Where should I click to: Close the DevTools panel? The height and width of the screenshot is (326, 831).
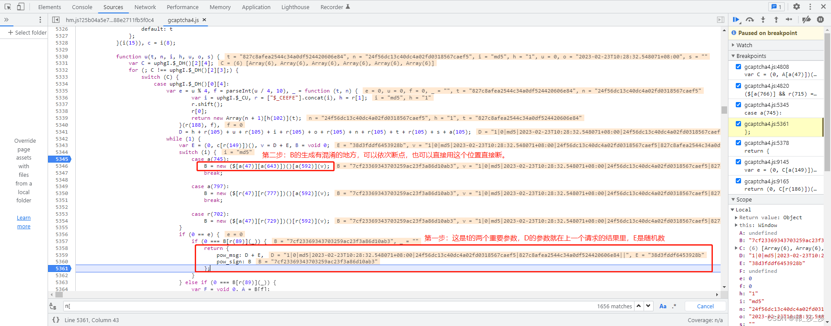(823, 6)
